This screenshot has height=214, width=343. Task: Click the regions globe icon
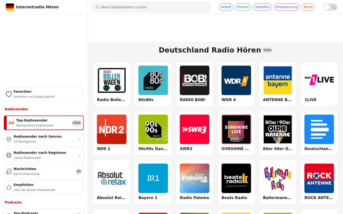point(9,155)
